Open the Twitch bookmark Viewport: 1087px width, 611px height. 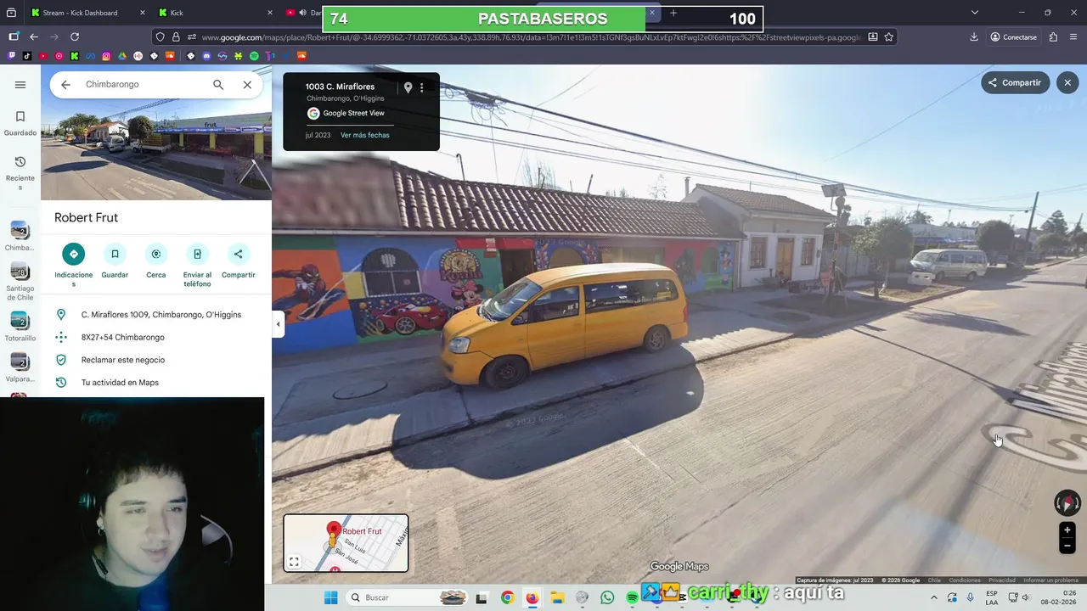tap(11, 56)
